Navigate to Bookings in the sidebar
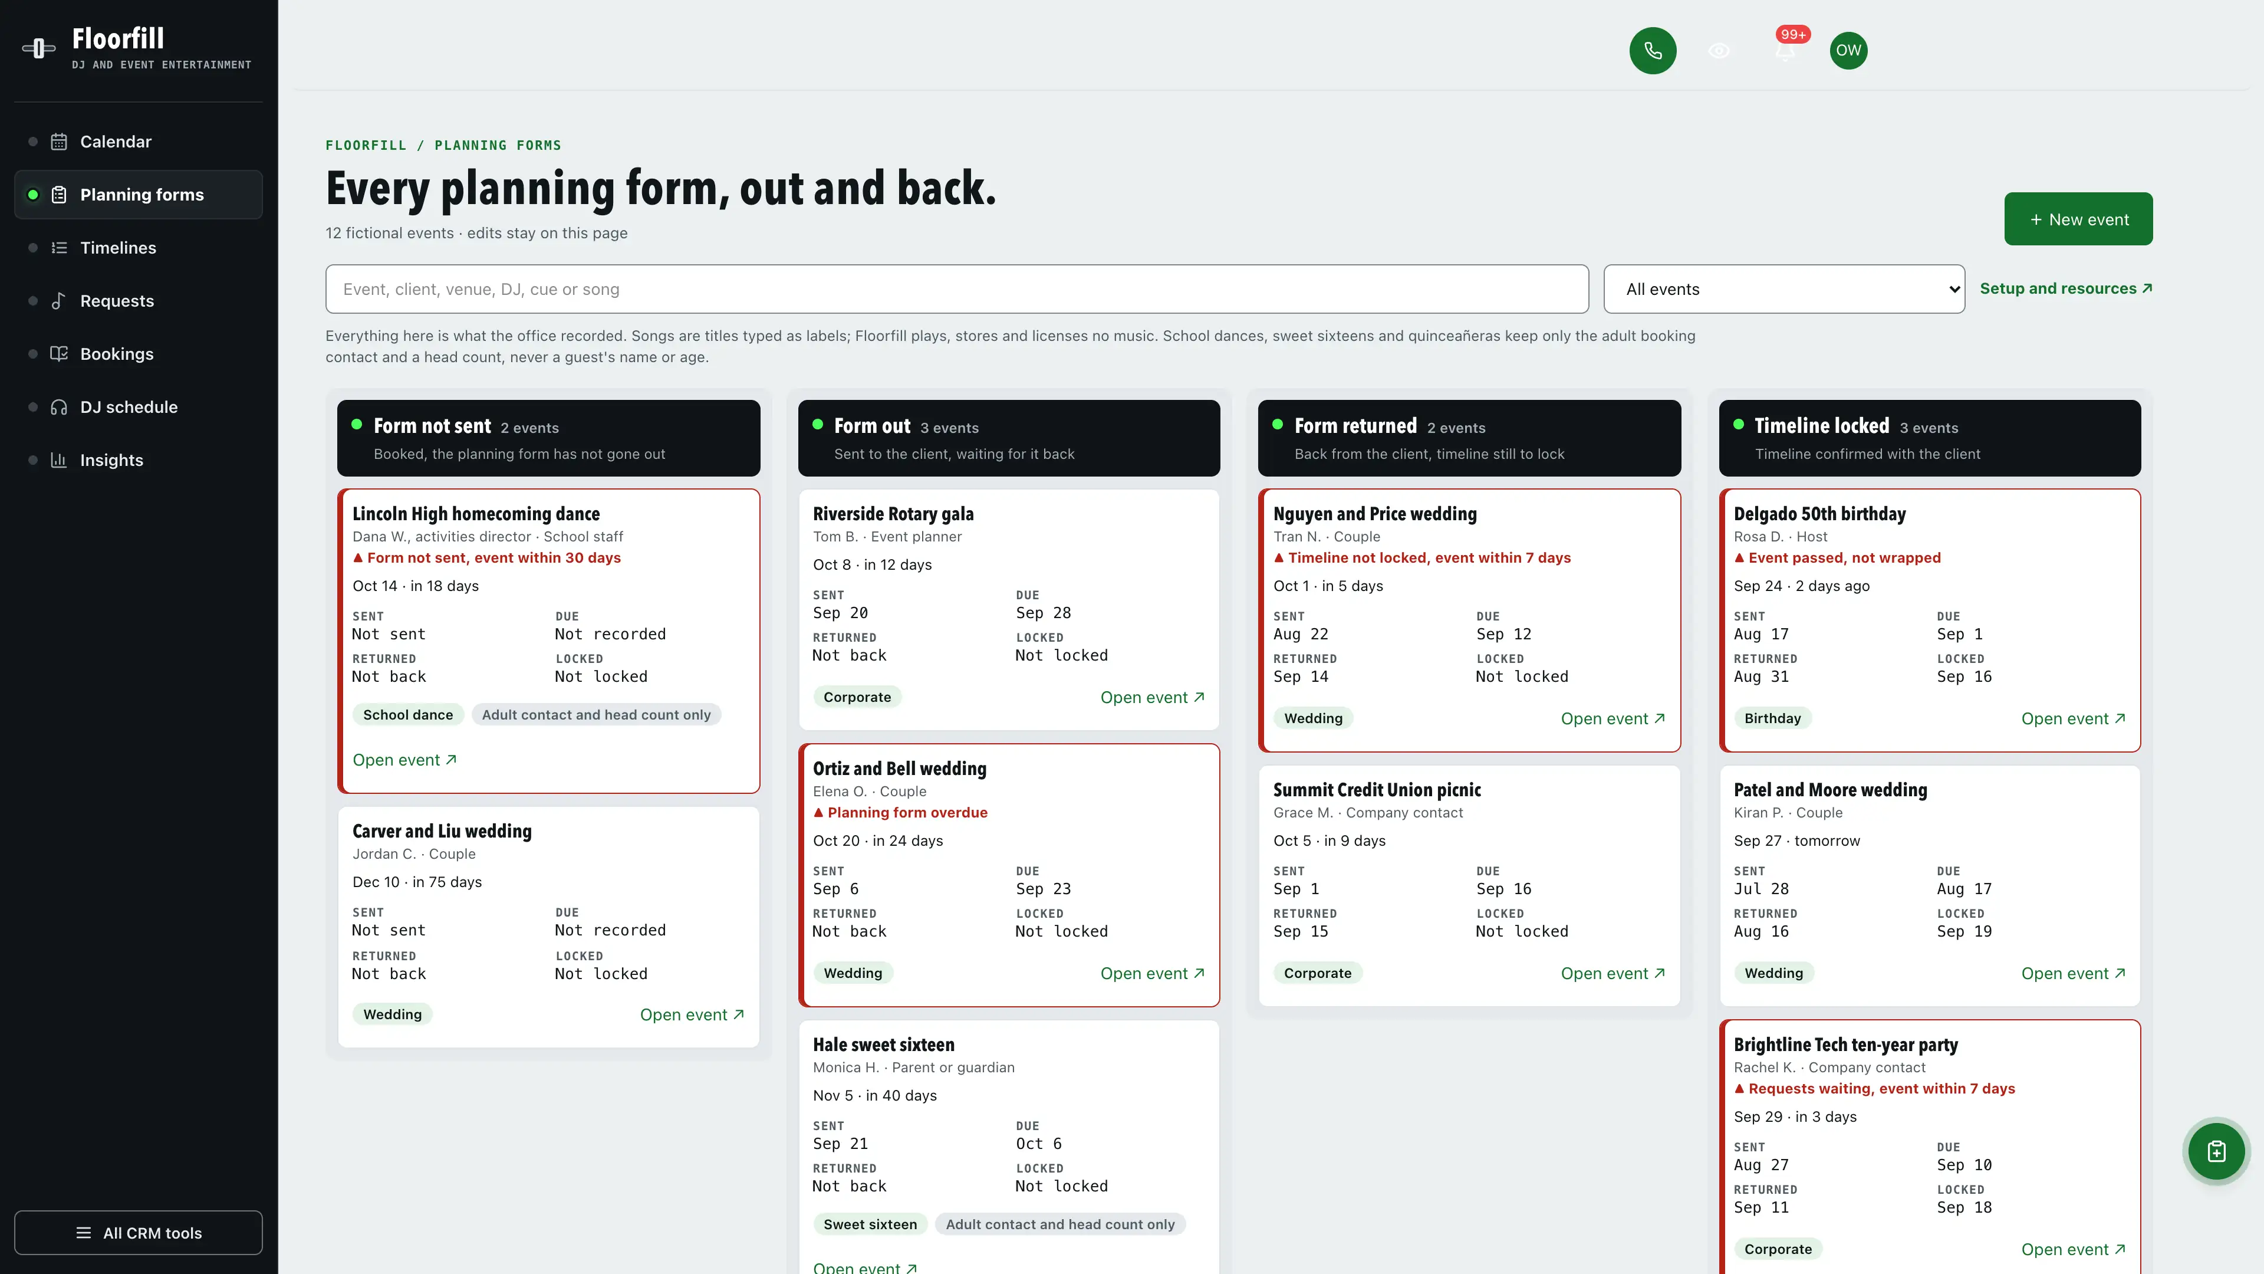The width and height of the screenshot is (2264, 1274). 138,353
